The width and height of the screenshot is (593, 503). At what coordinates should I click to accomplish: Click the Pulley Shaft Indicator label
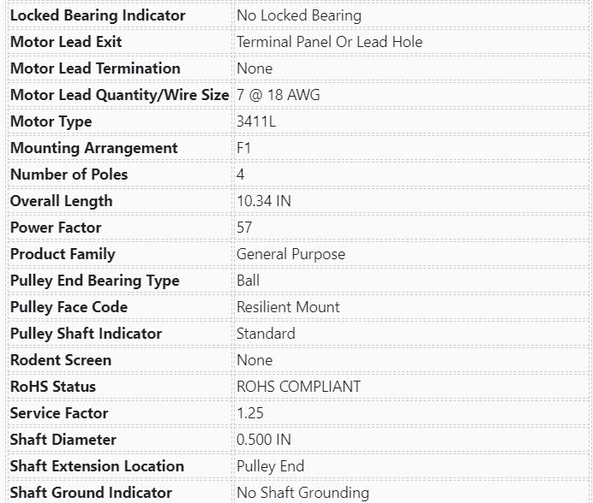coord(86,334)
